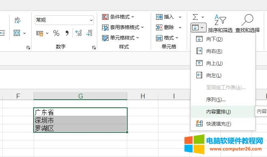The height and width of the screenshot is (157, 267).
Task: Click cell containing 深圳市
Action: coord(80,120)
